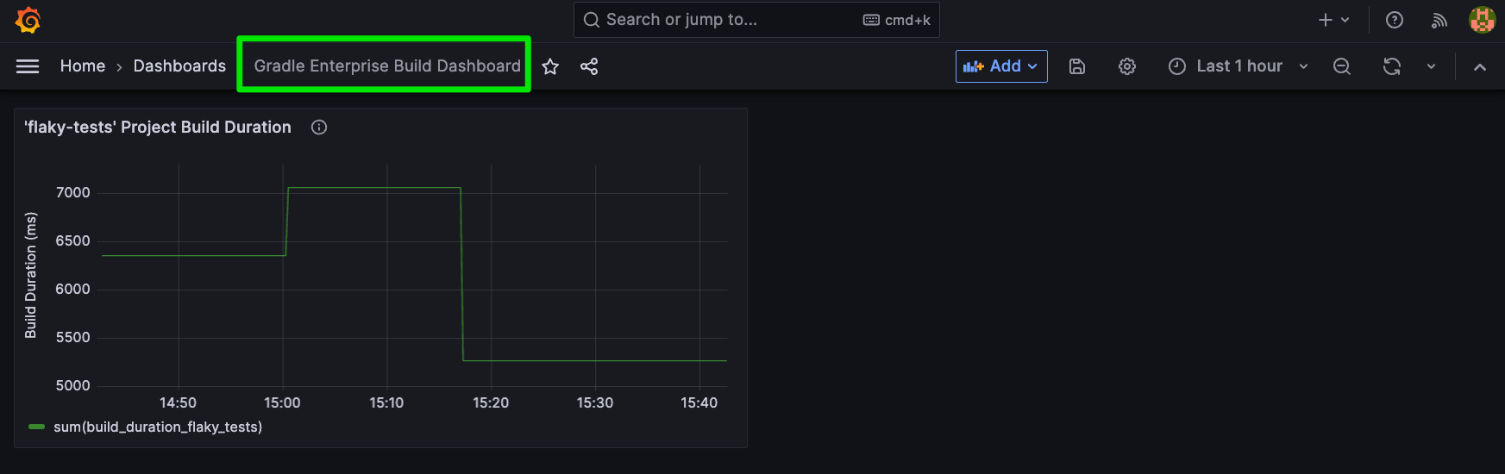
Task: Click the cmd+k shortcut hint
Action: (x=897, y=20)
